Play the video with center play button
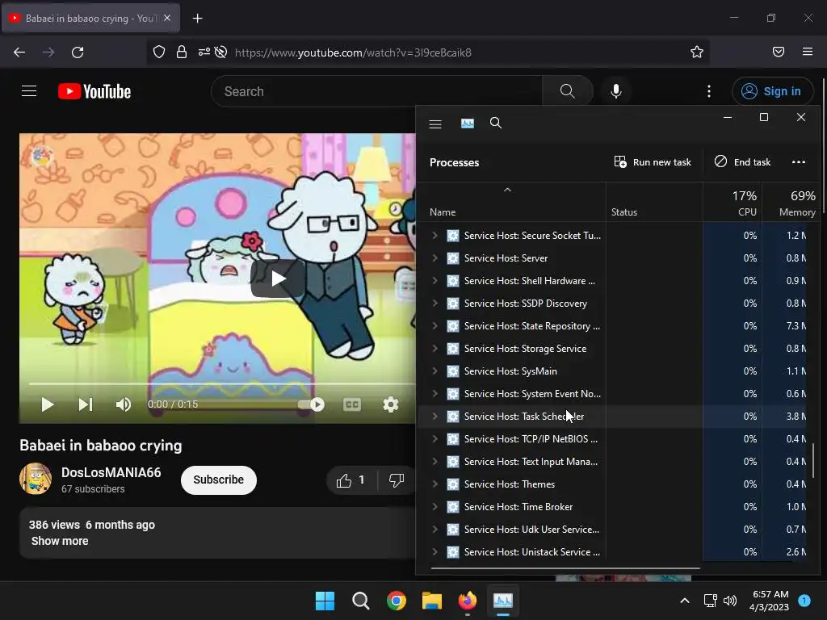Image resolution: width=827 pixels, height=620 pixels. click(x=278, y=279)
